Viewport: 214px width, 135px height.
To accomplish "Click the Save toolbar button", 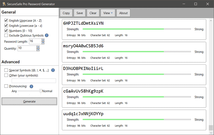I will click(x=79, y=13).
